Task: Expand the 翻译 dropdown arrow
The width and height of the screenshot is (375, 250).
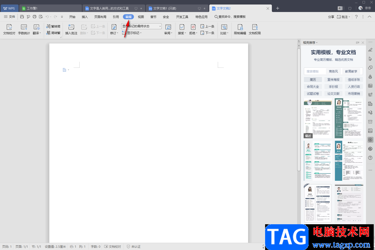Action: click(40, 33)
